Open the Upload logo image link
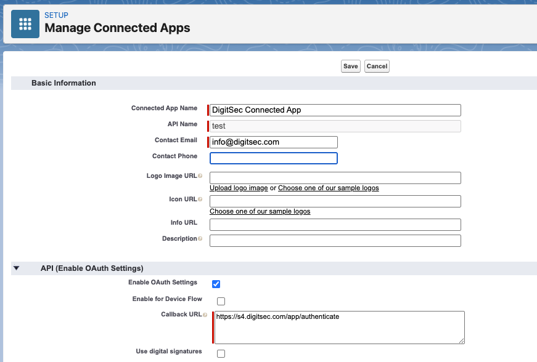The image size is (537, 362). coord(239,188)
